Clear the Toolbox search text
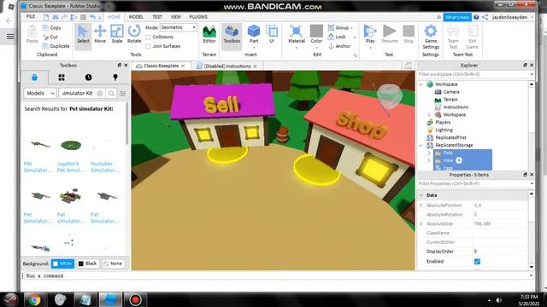 tap(100, 93)
